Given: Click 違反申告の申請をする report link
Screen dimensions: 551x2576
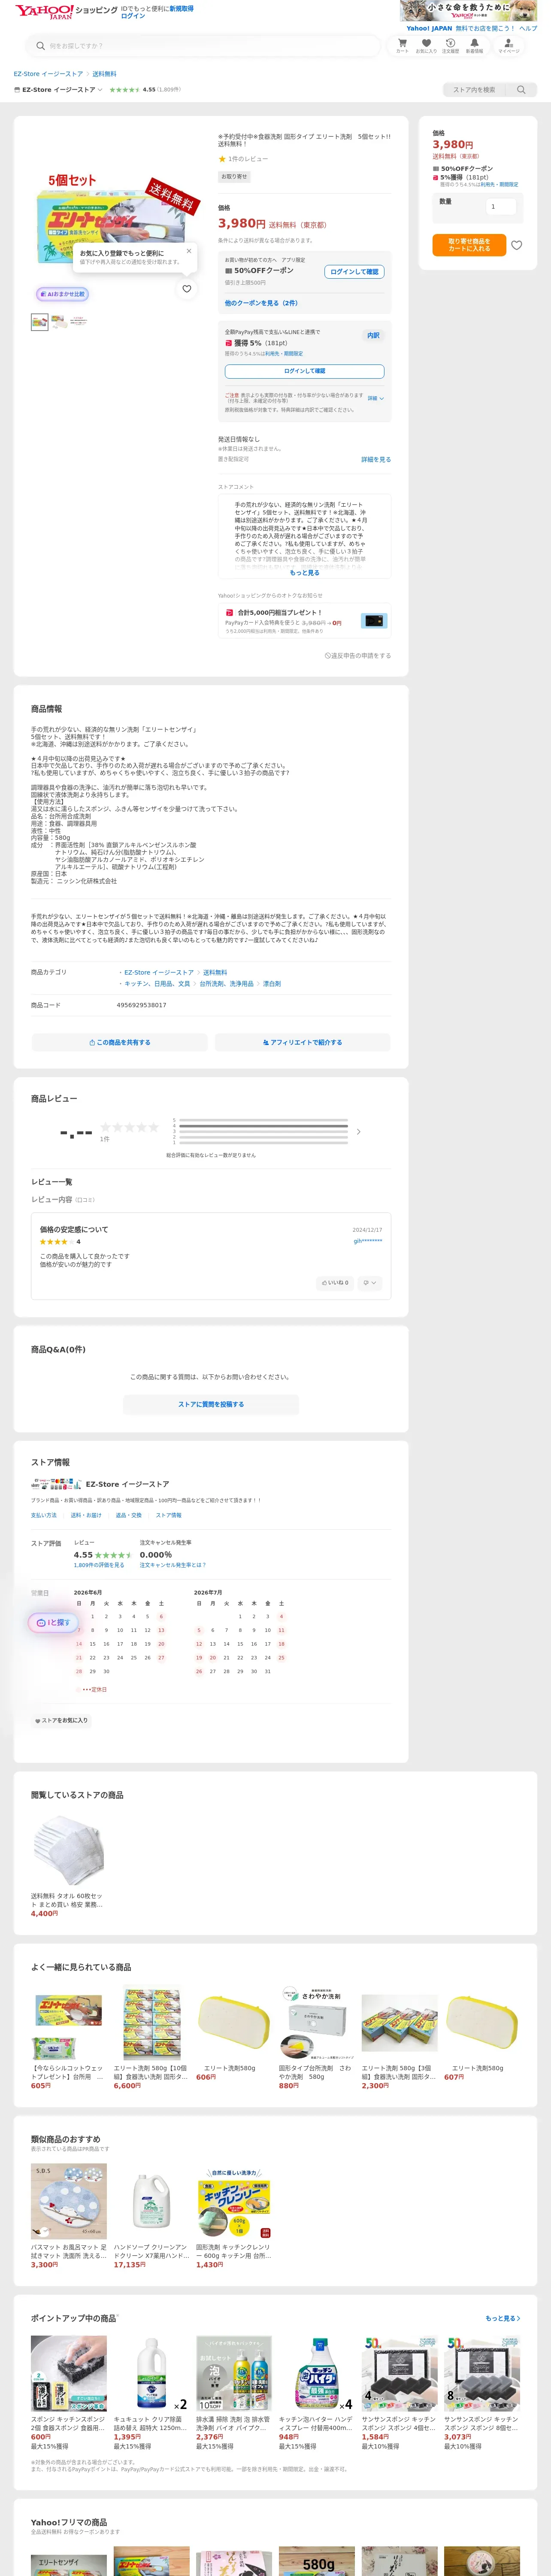Looking at the screenshot, I should tap(358, 656).
